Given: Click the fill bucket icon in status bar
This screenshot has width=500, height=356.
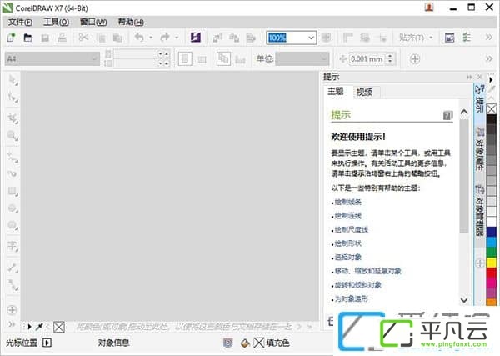Looking at the screenshot, I should point(245,343).
